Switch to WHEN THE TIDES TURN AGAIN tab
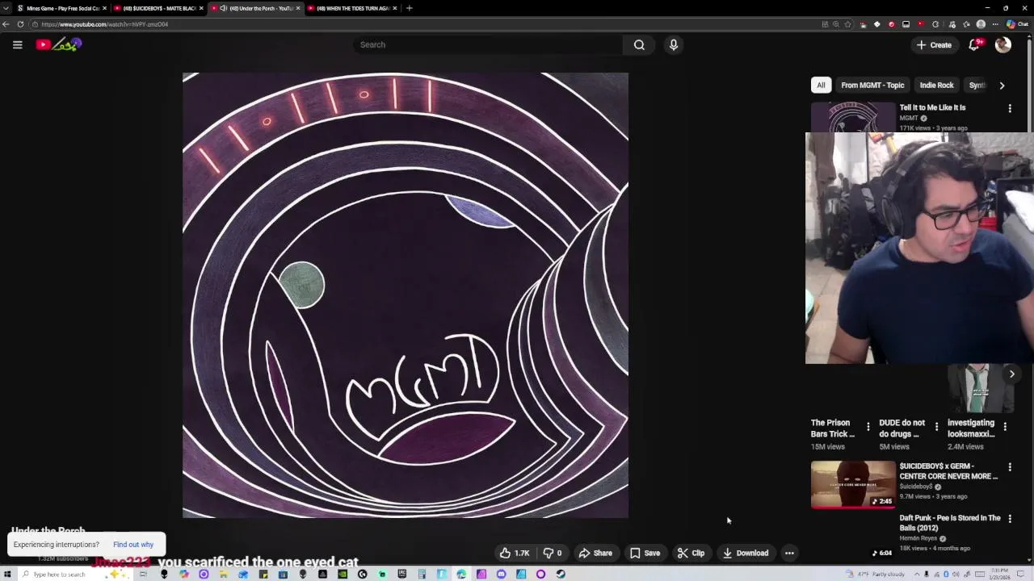Screen dimensions: 1034x581 pos(352,8)
